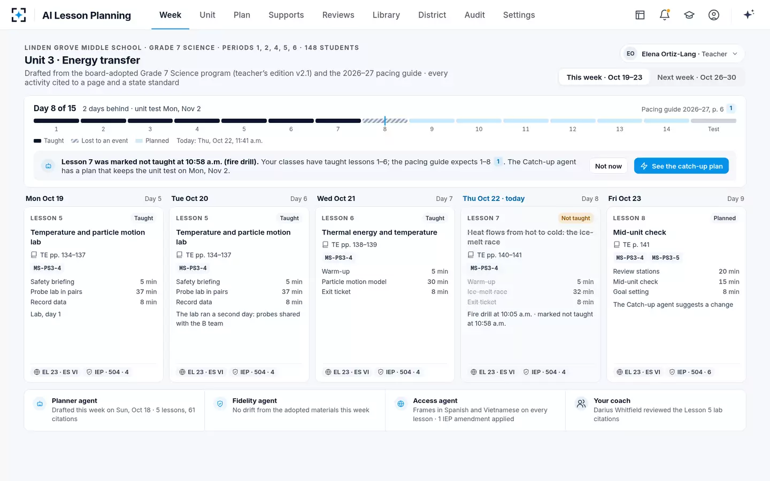Open the Supports tab
This screenshot has width=770, height=481.
click(x=286, y=15)
